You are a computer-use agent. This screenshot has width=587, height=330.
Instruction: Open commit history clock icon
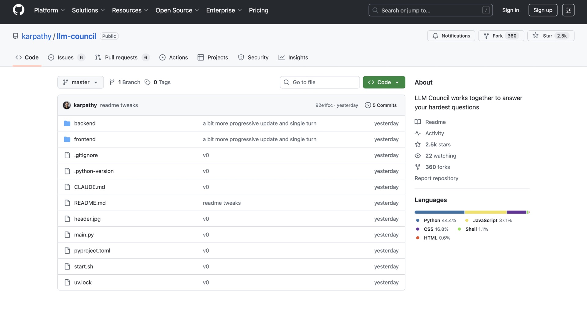368,105
